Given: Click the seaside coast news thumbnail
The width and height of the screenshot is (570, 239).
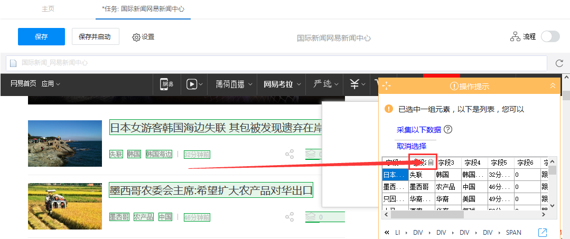Looking at the screenshot, I should [65, 144].
